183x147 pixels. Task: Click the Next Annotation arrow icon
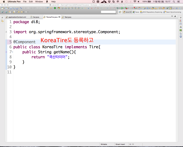coord(10,12)
